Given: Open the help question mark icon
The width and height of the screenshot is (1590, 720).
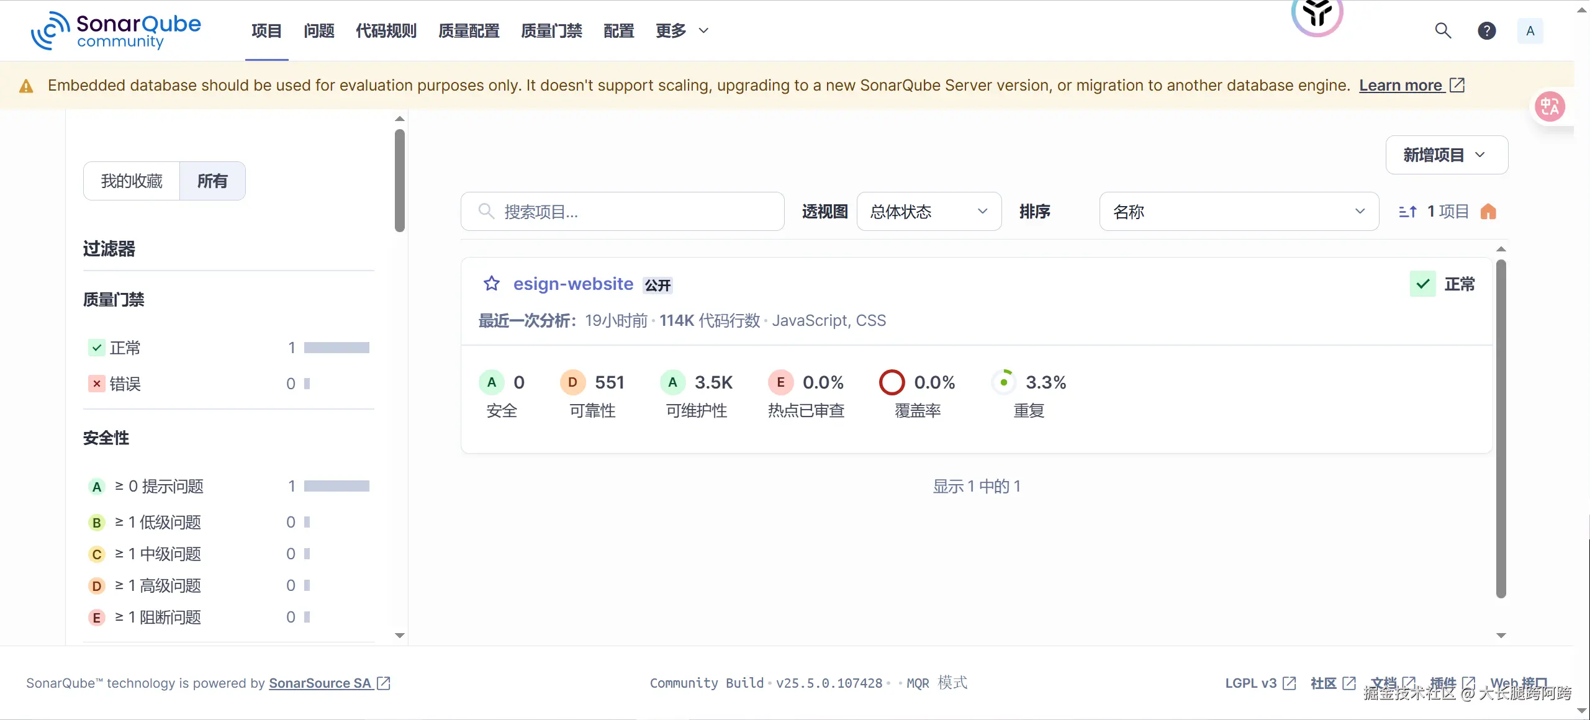Looking at the screenshot, I should click(1486, 30).
